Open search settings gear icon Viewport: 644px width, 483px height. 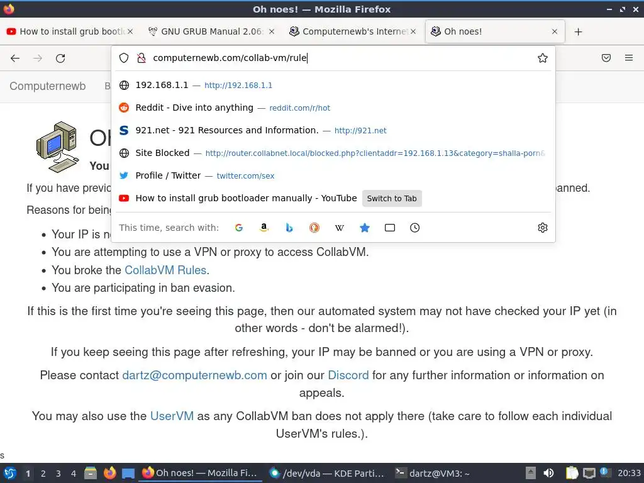(x=543, y=228)
